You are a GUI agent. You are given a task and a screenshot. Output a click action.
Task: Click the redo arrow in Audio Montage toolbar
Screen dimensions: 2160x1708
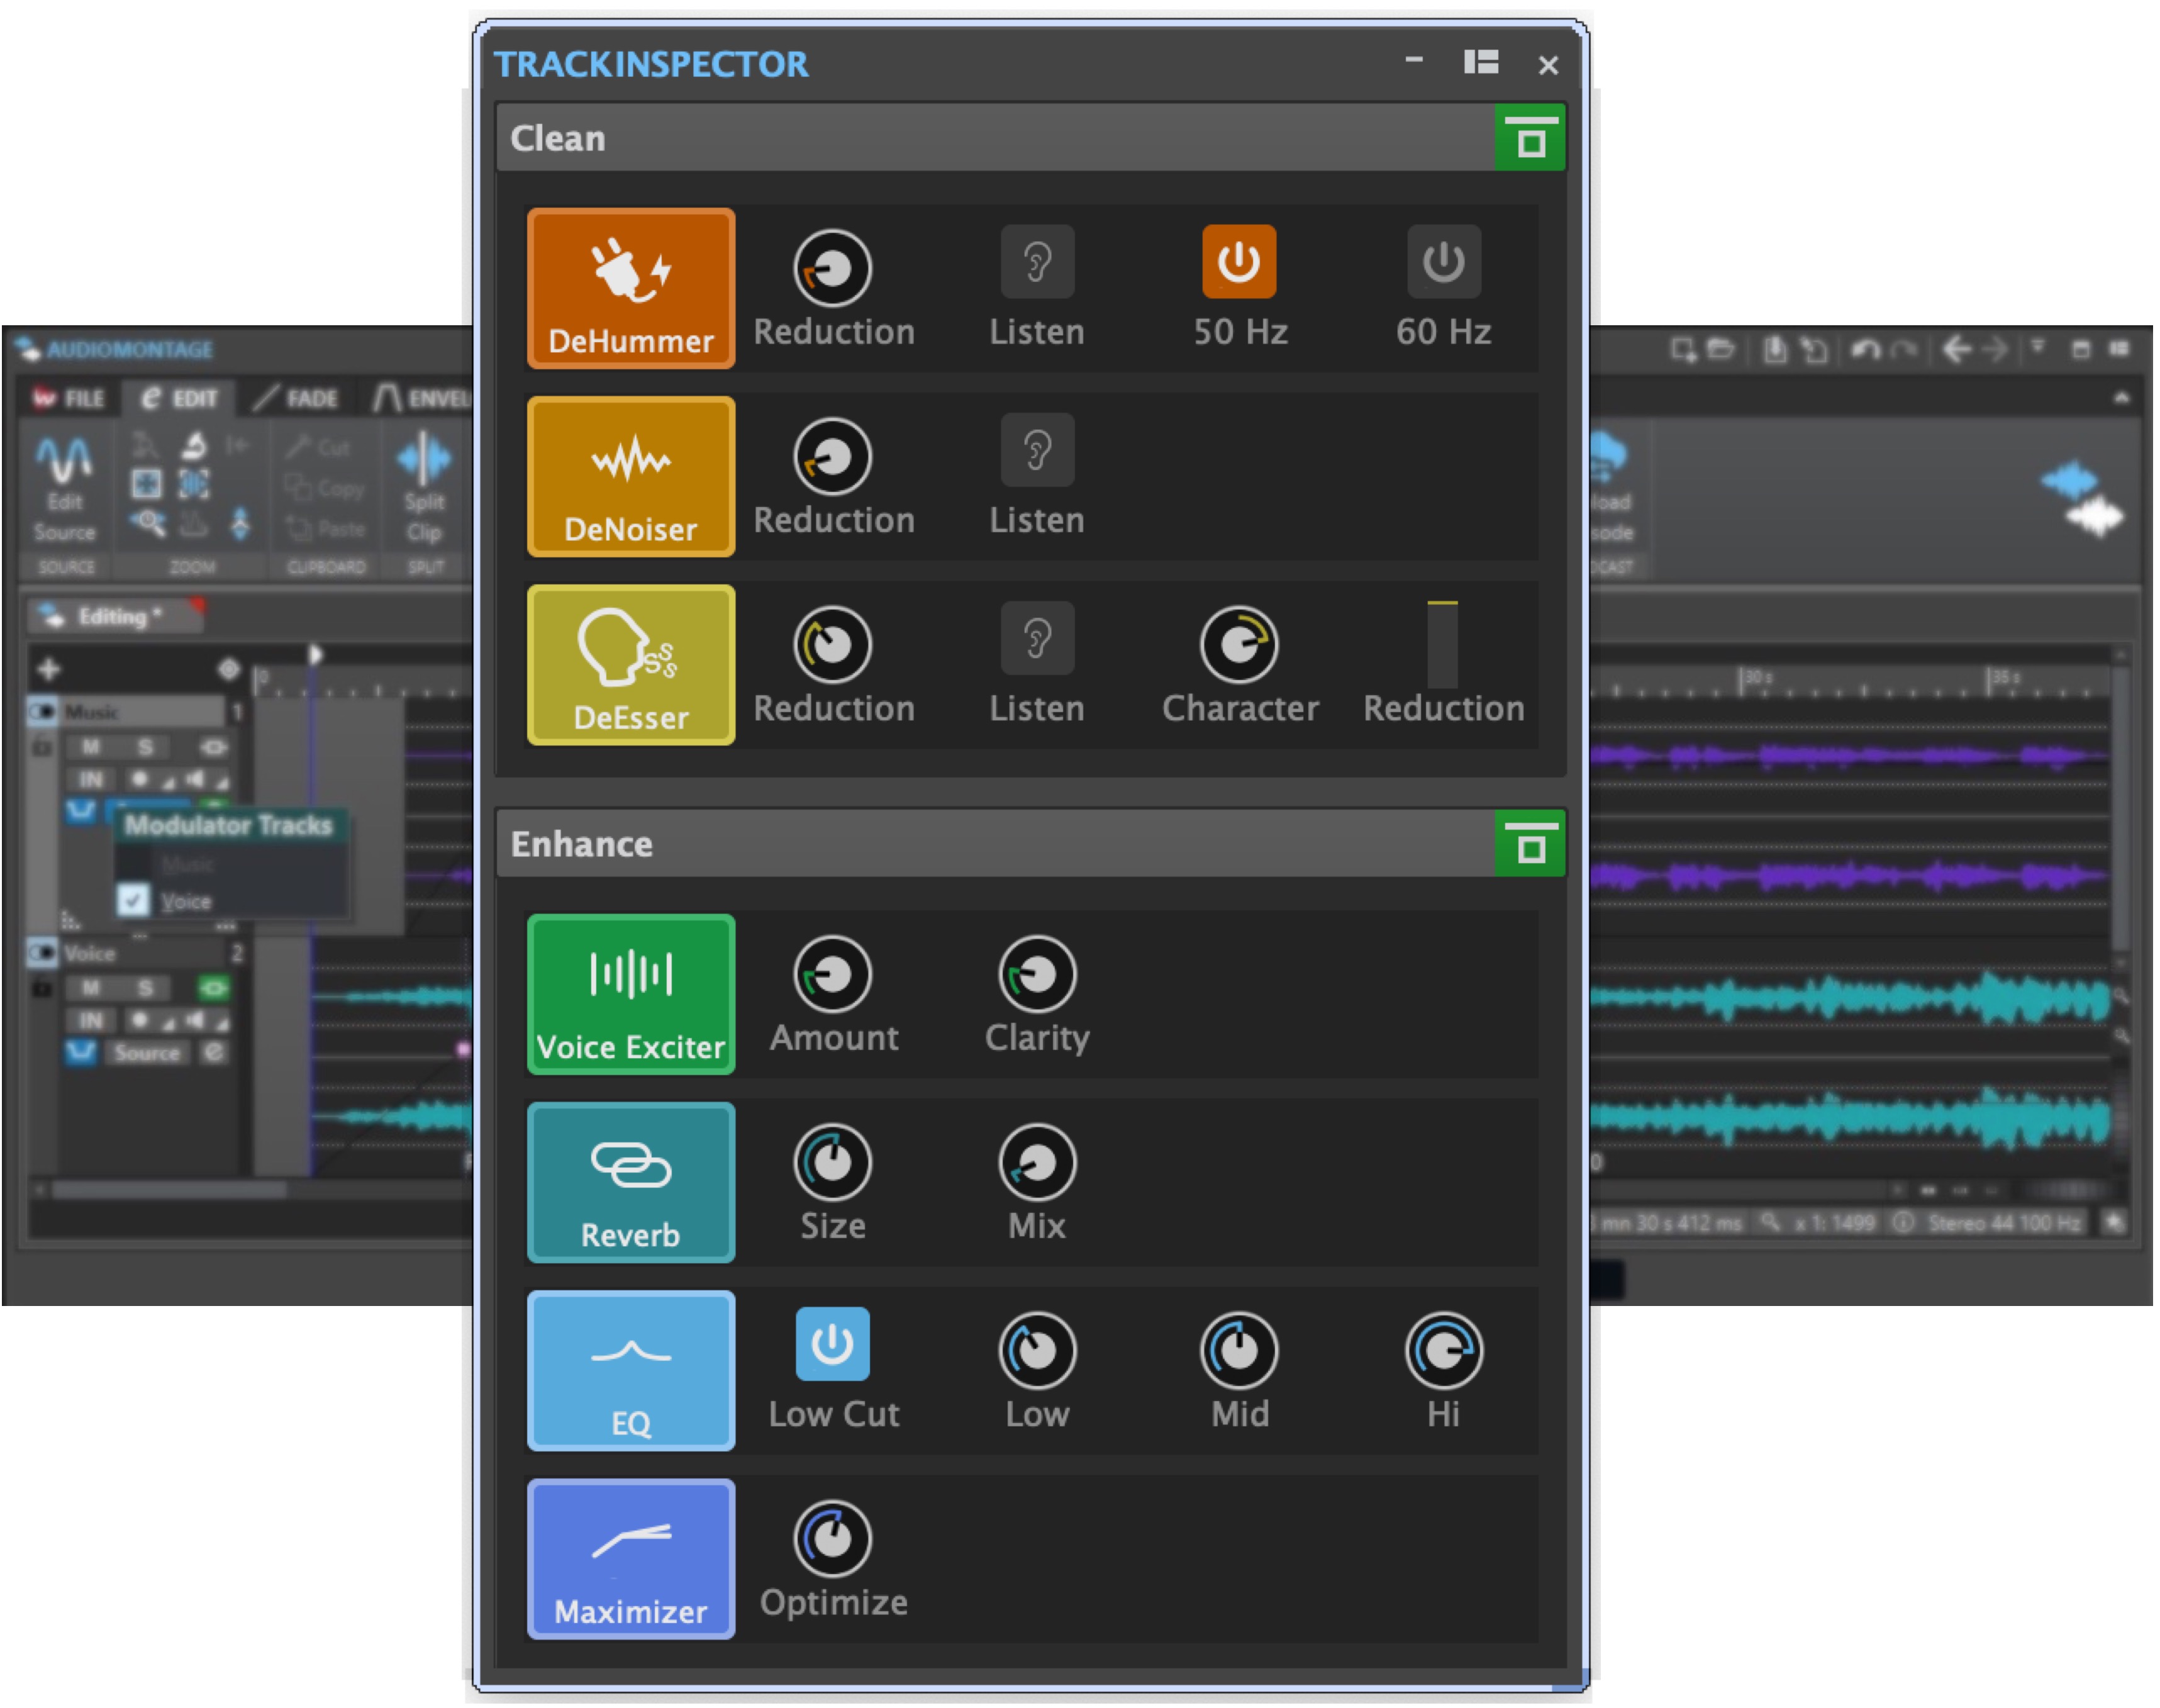pos(1904,349)
